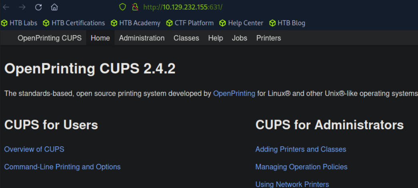This screenshot has height=188, width=418.
Task: Click the shield tracking protection icon
Action: 122,7
